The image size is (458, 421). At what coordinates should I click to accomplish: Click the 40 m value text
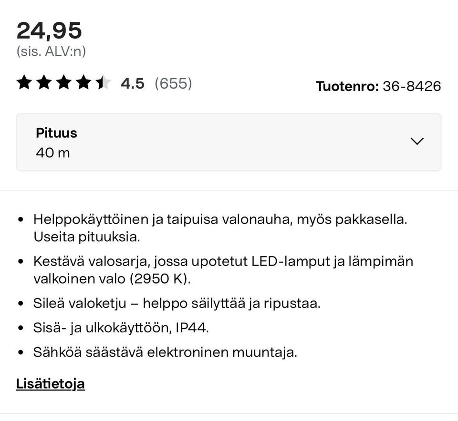[52, 153]
